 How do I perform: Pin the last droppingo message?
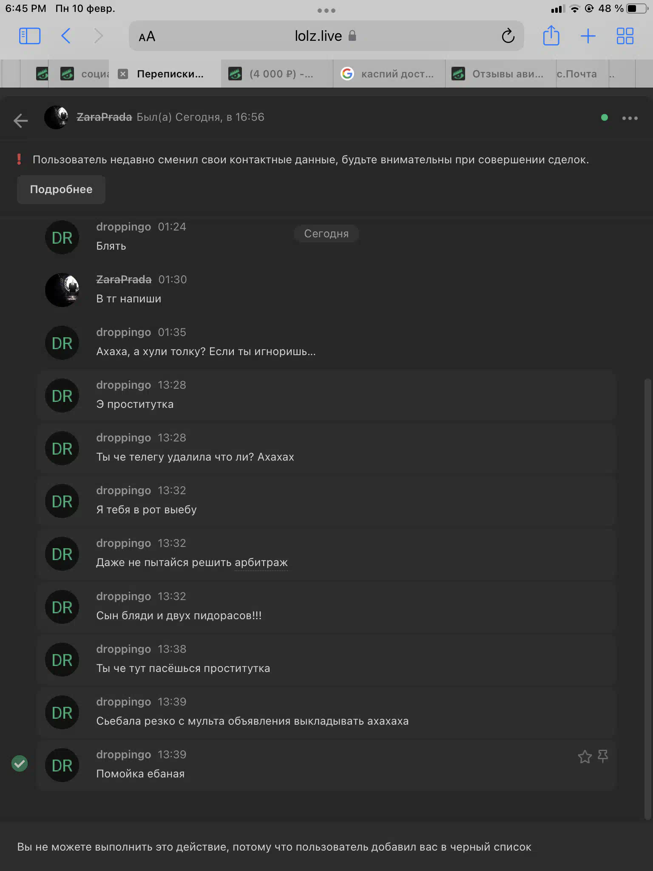pos(603,757)
